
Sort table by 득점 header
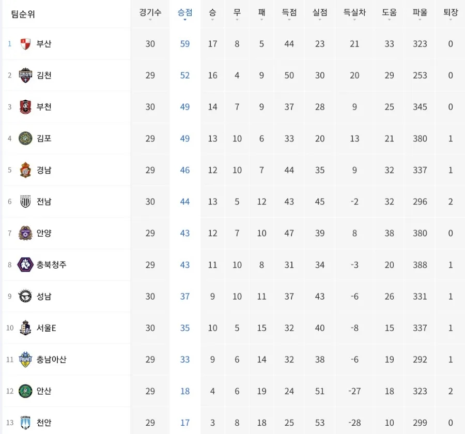289,13
